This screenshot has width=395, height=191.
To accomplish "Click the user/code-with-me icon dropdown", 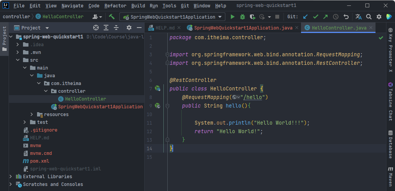I will point(97,17).
